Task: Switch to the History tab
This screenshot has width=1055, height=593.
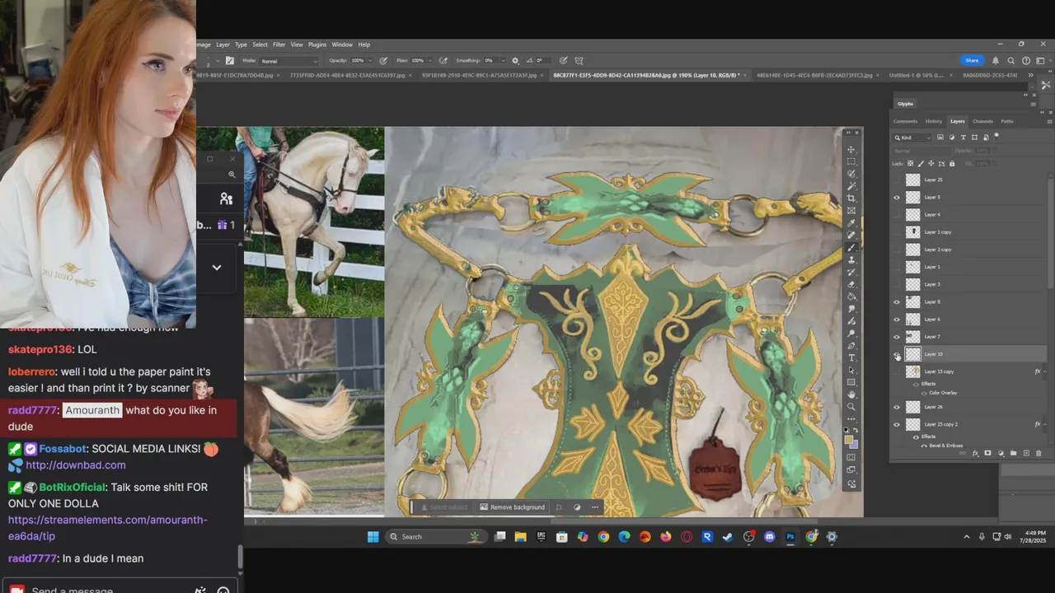Action: coord(934,121)
